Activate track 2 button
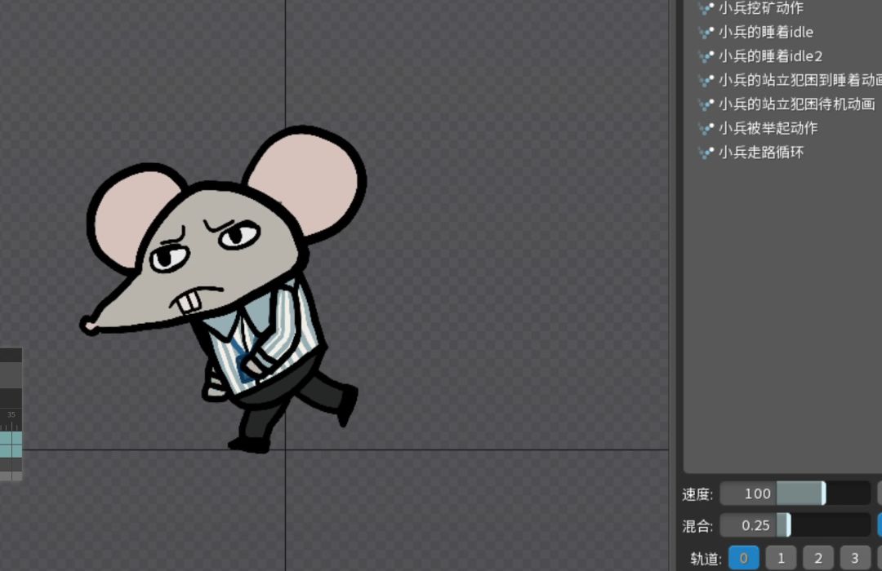This screenshot has height=571, width=882. tap(817, 557)
